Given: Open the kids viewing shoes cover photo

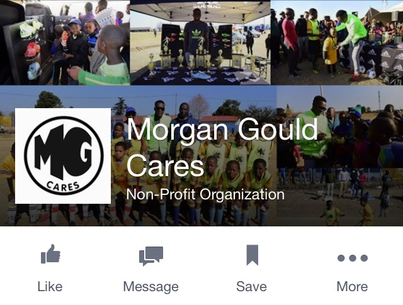Looking at the screenshot, I should [65, 42].
